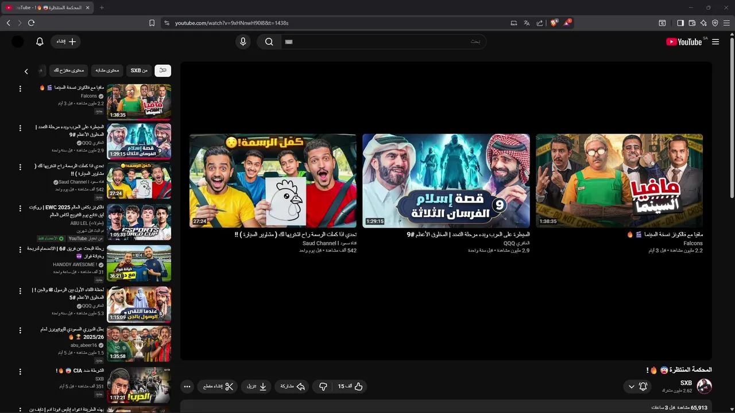Open options menu for abu_abeer16 sidebar video
This screenshot has height=413, width=735.
(x=20, y=330)
